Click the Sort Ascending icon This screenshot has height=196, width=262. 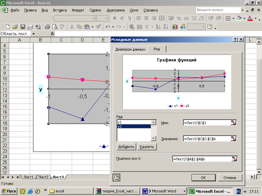[158, 27]
